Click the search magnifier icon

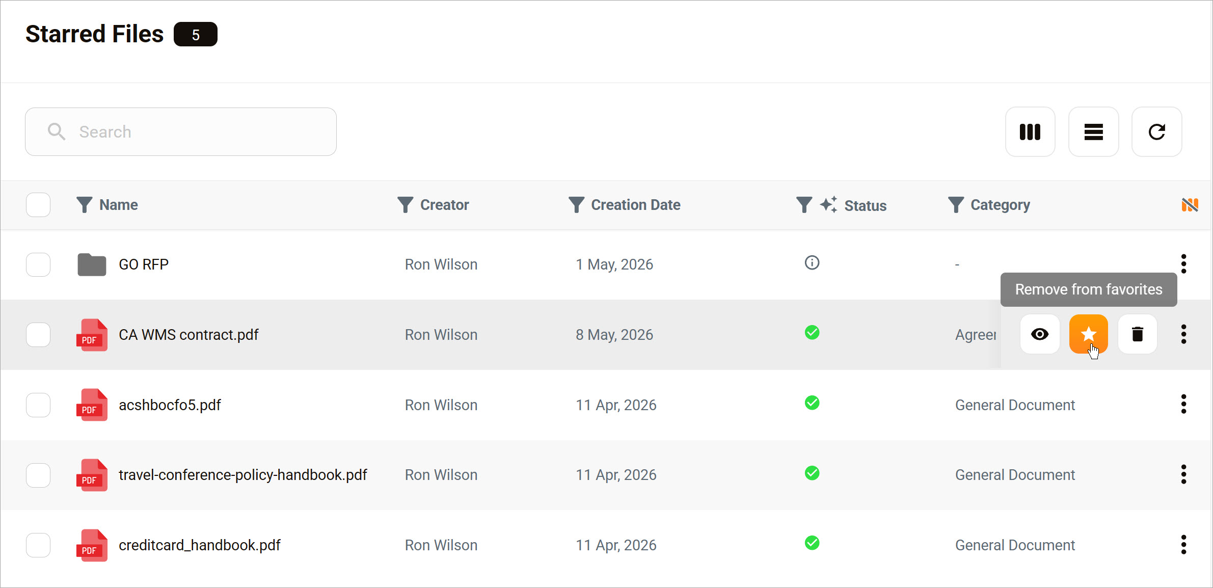coord(56,131)
